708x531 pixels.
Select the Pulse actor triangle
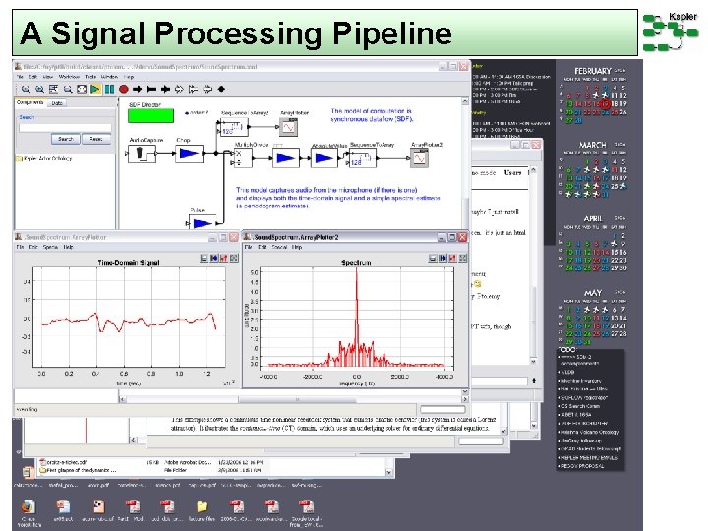(203, 222)
